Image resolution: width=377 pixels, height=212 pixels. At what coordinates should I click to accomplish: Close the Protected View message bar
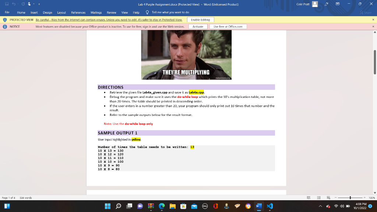(373, 20)
